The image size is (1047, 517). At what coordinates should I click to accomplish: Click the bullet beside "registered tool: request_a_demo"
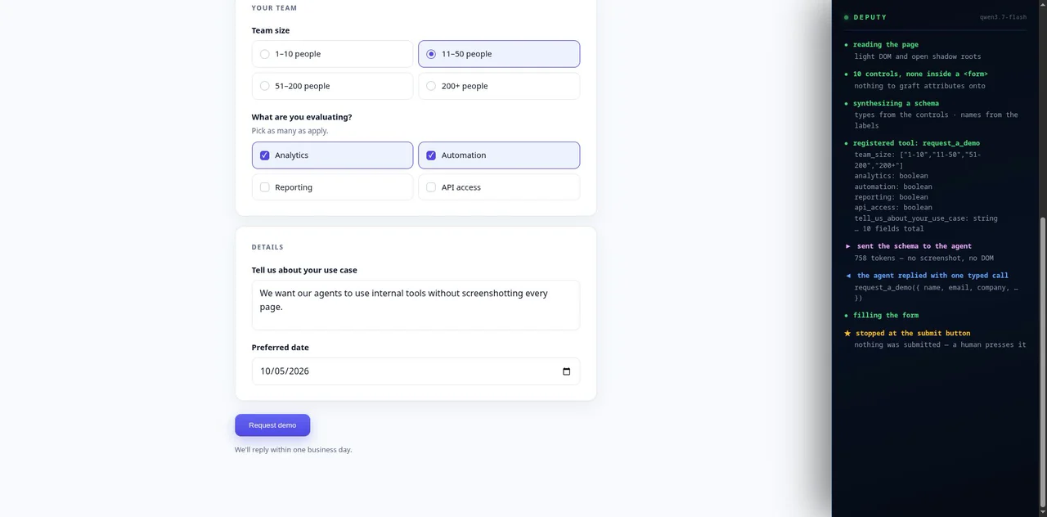pyautogui.click(x=846, y=143)
